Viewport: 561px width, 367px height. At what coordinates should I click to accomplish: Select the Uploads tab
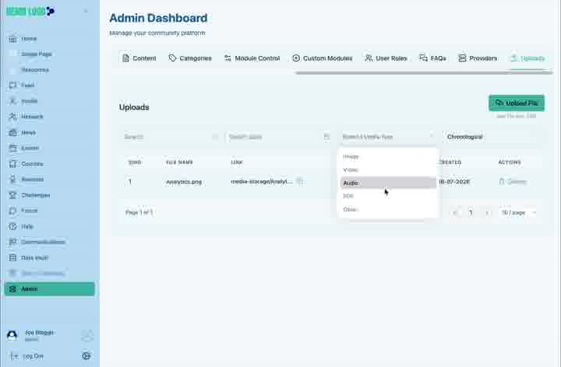coord(527,58)
